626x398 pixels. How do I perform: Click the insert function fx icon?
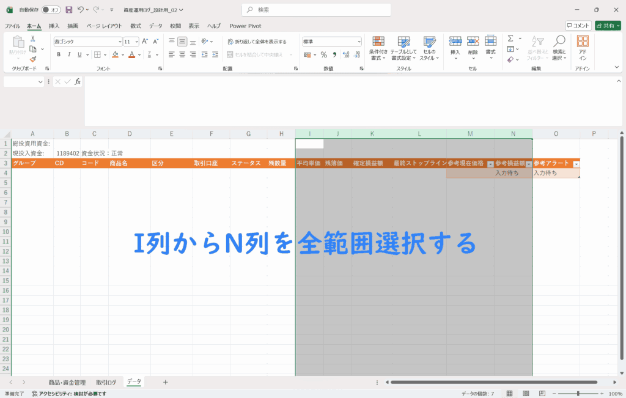78,81
